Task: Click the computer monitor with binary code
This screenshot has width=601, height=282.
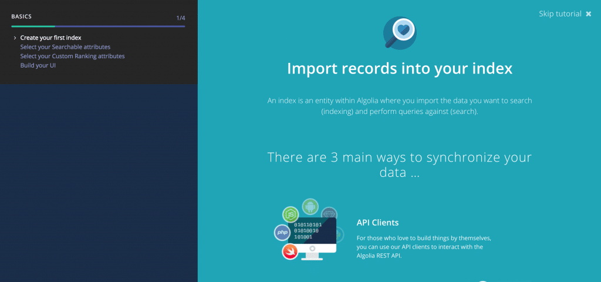Action: click(312, 238)
